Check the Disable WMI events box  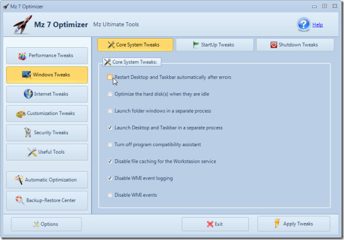click(110, 195)
